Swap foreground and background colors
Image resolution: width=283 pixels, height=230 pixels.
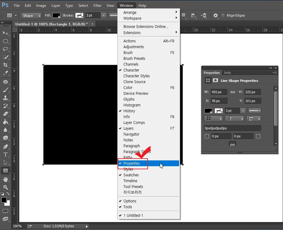click(8, 194)
